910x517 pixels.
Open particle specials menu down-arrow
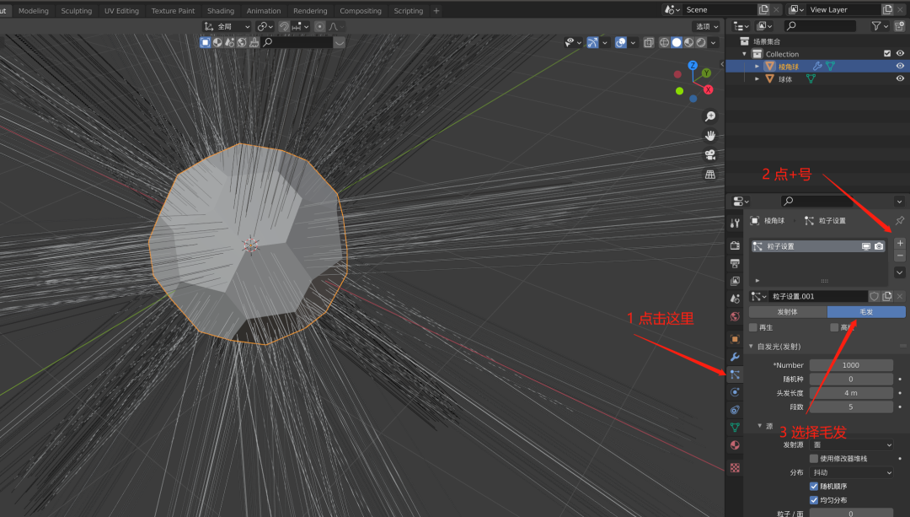[900, 272]
